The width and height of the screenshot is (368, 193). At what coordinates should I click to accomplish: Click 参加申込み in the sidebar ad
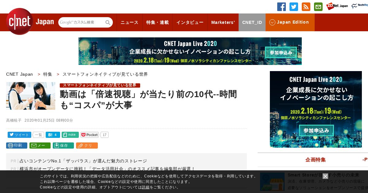[x=316, y=131]
